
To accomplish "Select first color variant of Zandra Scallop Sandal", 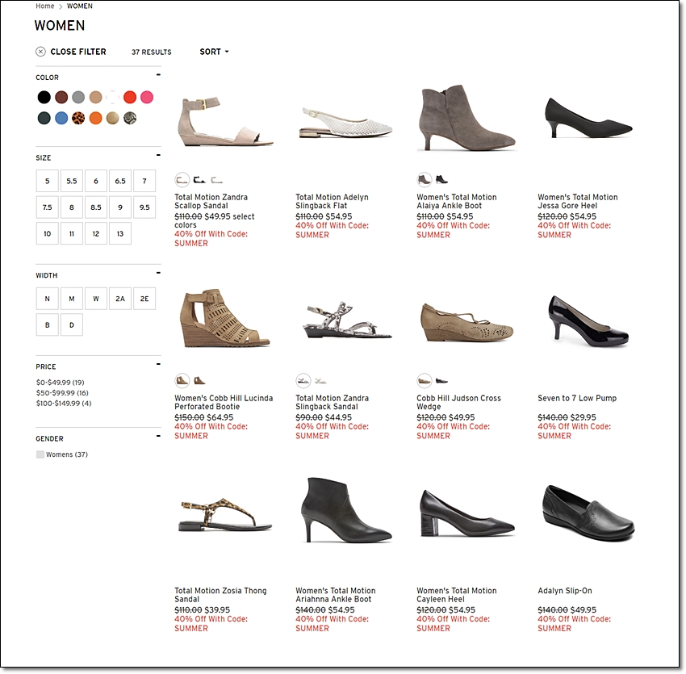I will click(182, 179).
